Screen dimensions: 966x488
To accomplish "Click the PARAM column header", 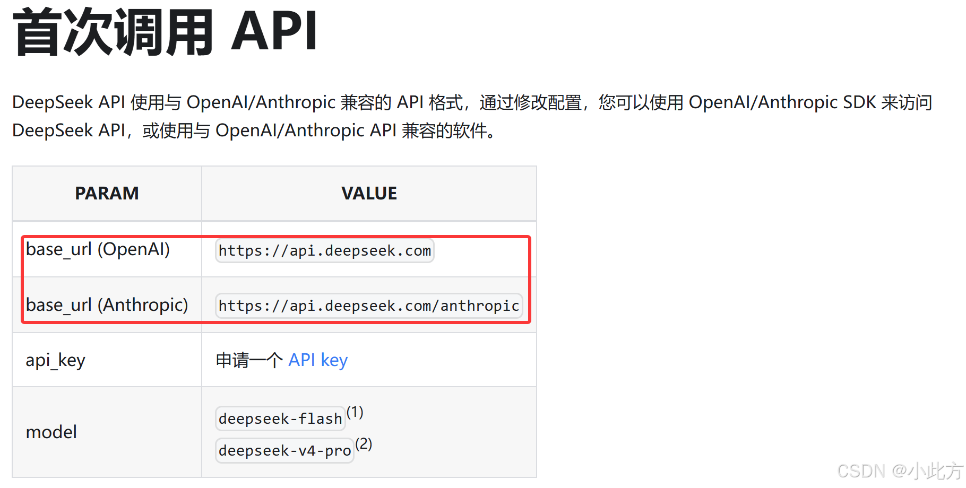I will click(107, 193).
